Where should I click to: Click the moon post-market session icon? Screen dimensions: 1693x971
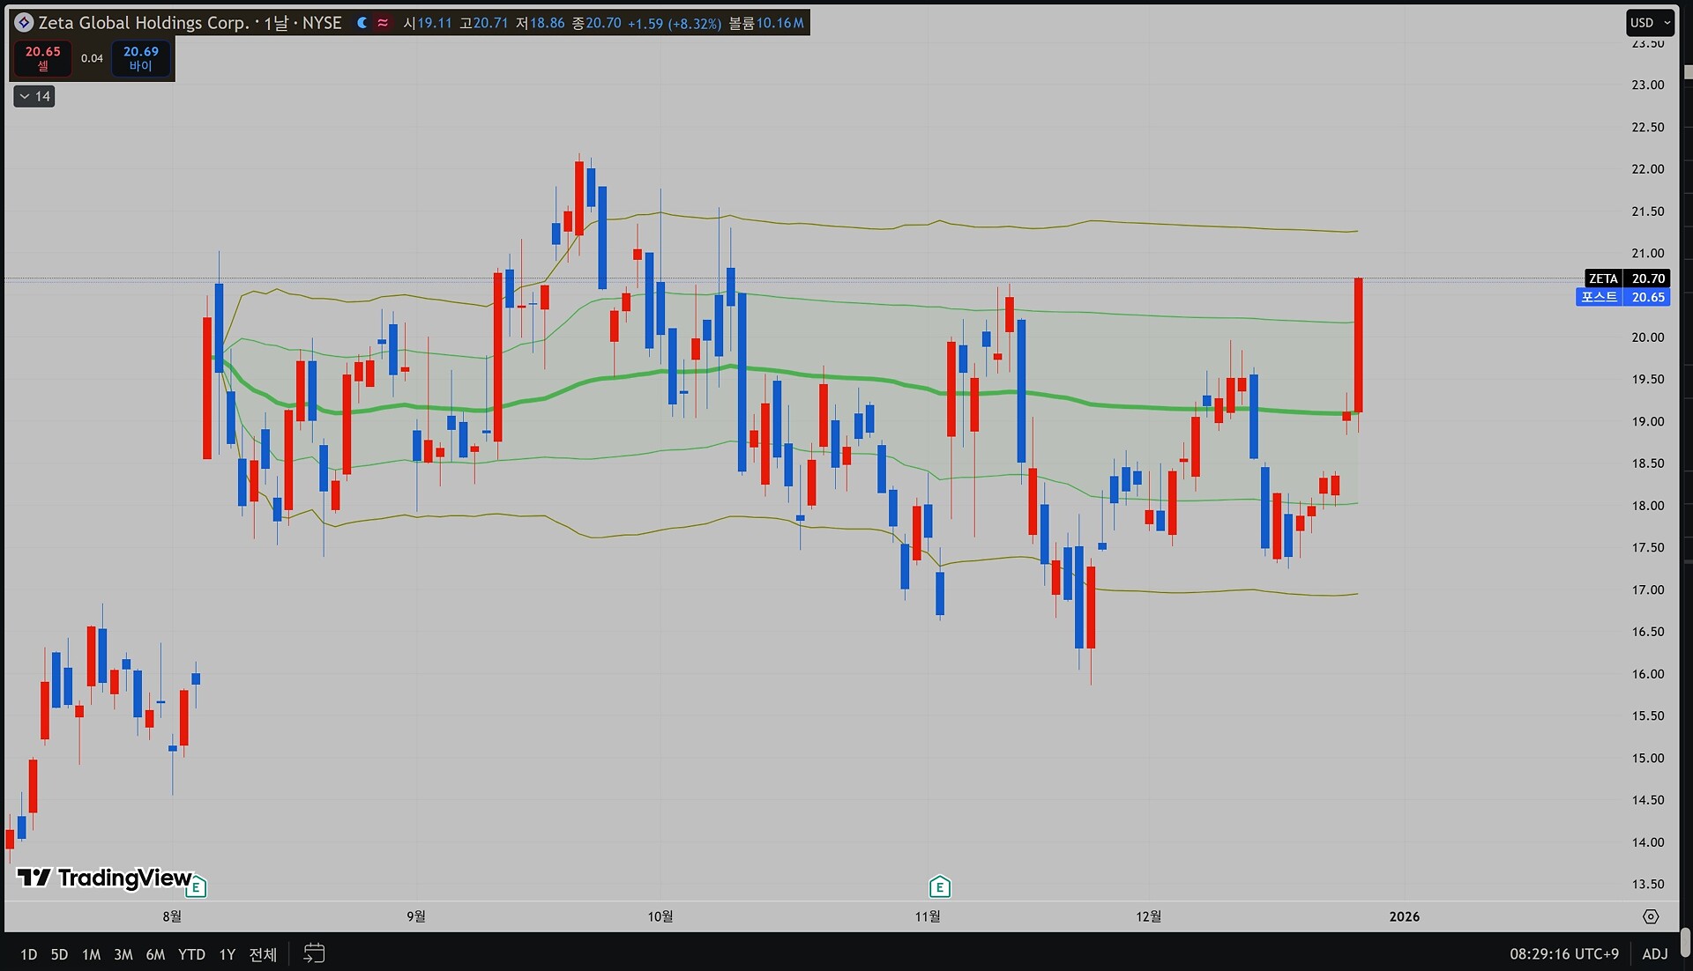(x=362, y=23)
